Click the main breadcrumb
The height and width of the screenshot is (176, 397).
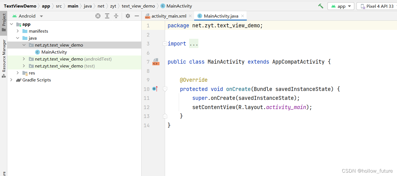pyautogui.click(x=73, y=6)
